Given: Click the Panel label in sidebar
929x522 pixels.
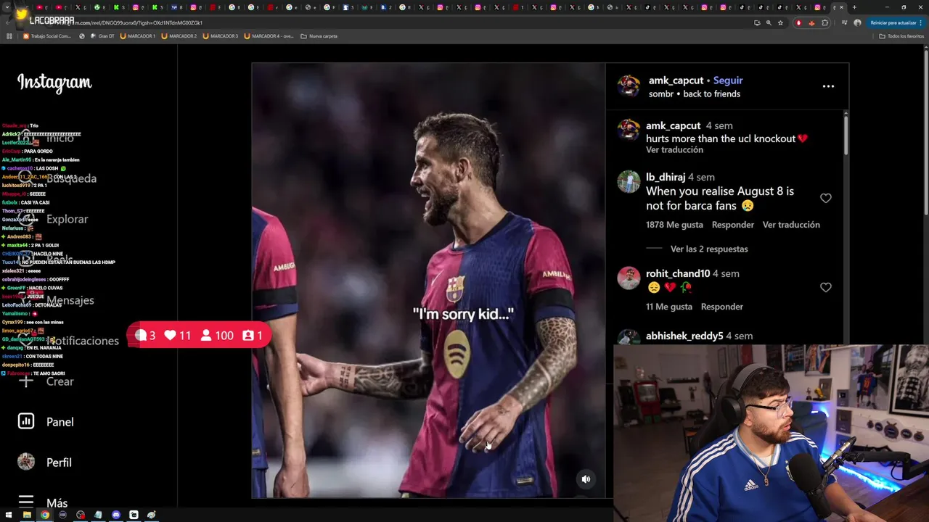Looking at the screenshot, I should (x=60, y=422).
